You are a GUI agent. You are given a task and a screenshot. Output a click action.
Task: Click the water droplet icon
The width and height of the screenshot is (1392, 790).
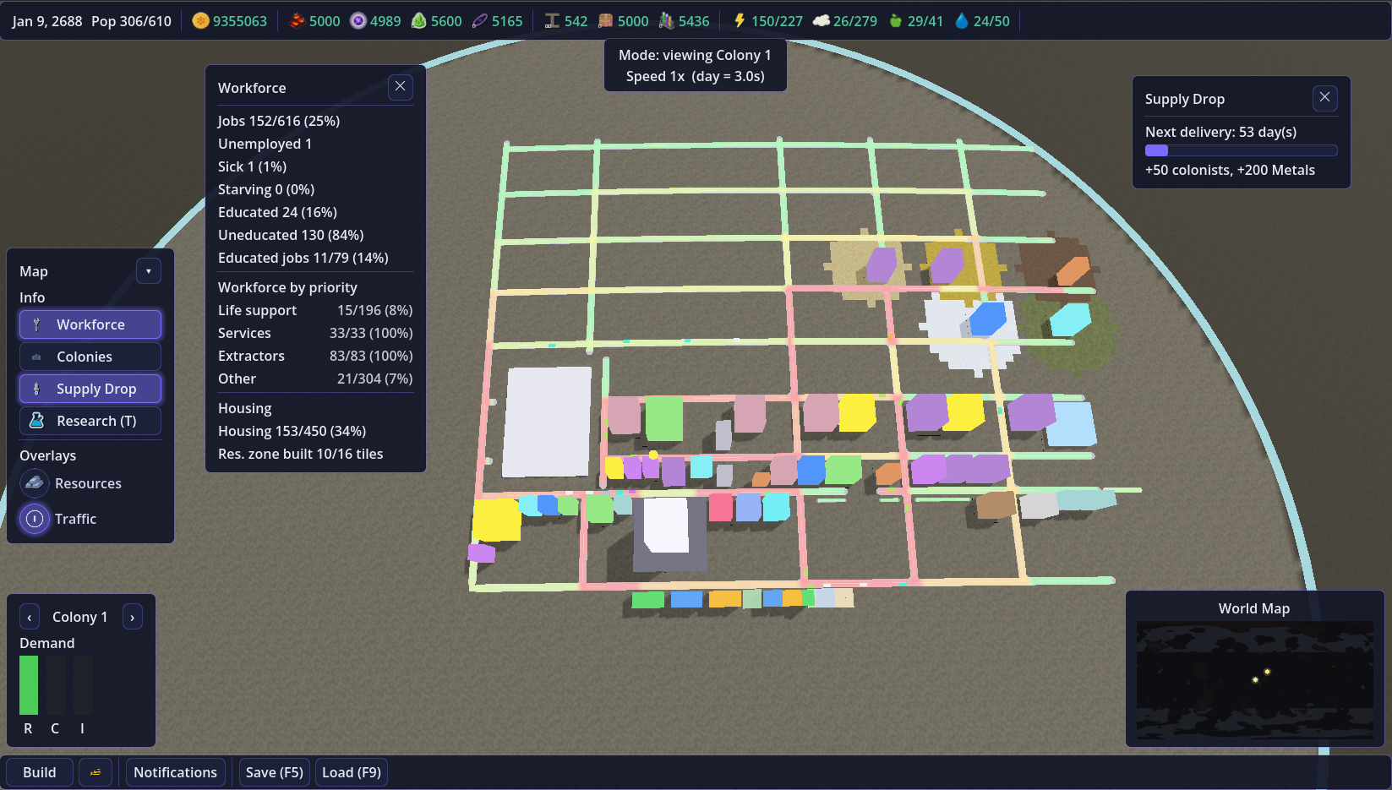click(x=962, y=21)
